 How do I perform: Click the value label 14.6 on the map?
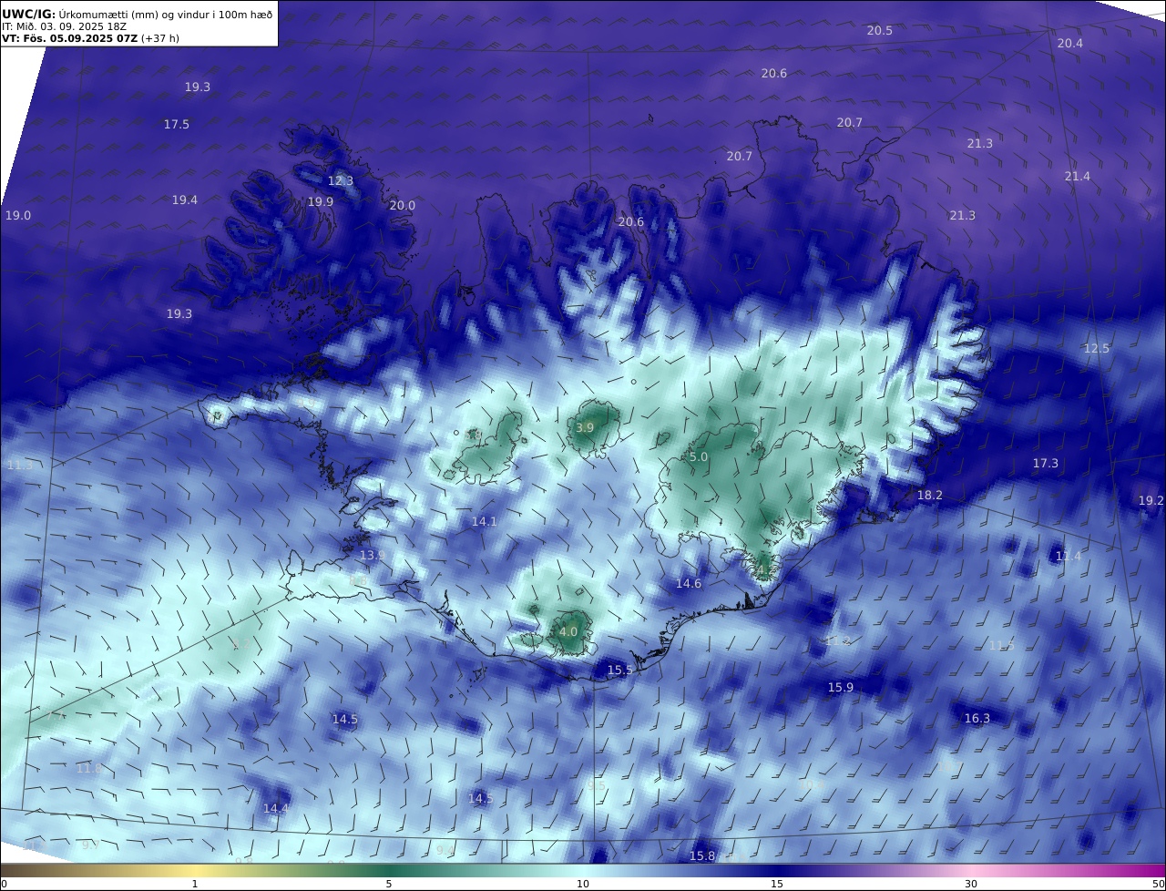click(x=689, y=584)
